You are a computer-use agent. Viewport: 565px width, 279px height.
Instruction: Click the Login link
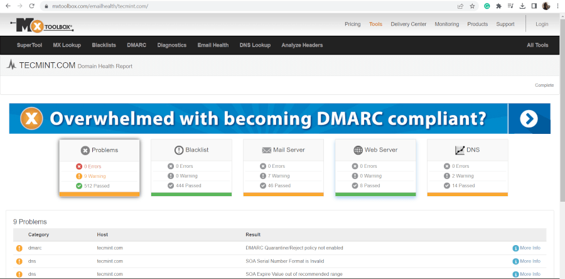pyautogui.click(x=542, y=24)
